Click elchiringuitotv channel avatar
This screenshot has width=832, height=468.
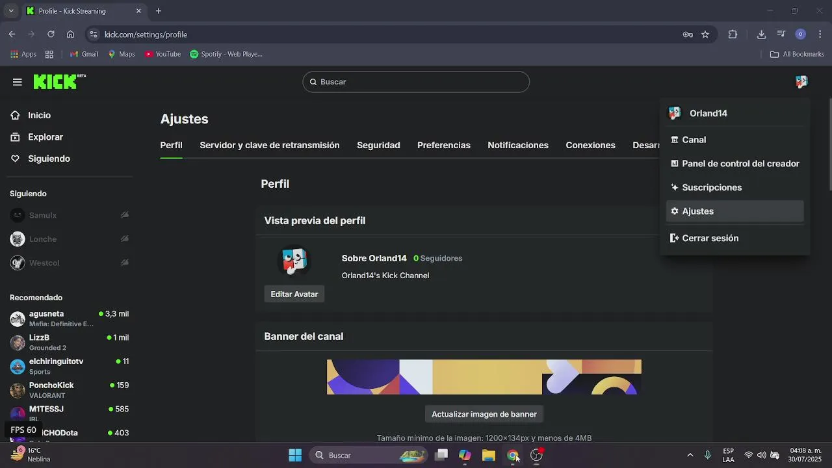(x=18, y=367)
